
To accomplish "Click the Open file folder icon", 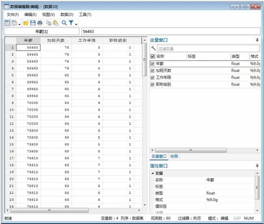I will (26, 23).
